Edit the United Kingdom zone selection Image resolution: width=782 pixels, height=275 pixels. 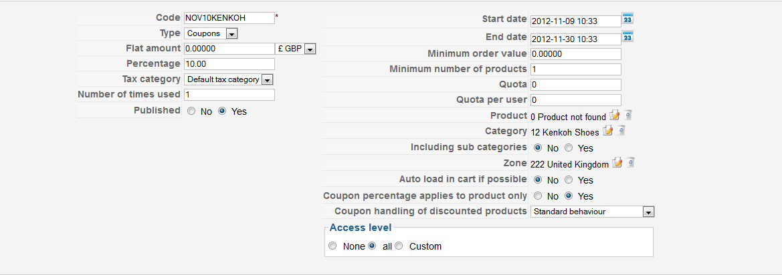(617, 164)
